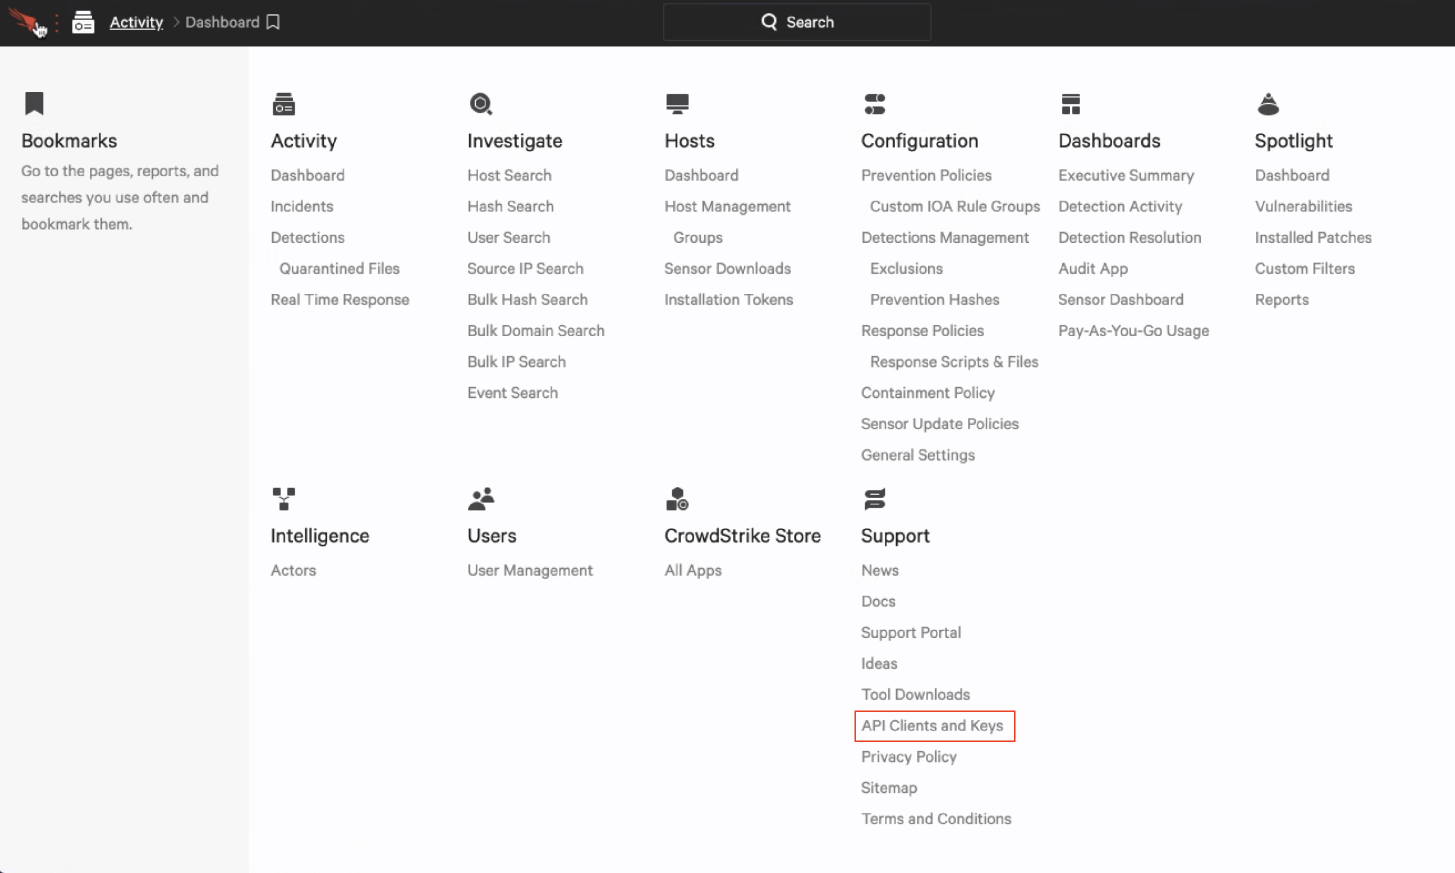This screenshot has width=1455, height=873.
Task: Click the Activity section icon
Action: click(x=283, y=103)
